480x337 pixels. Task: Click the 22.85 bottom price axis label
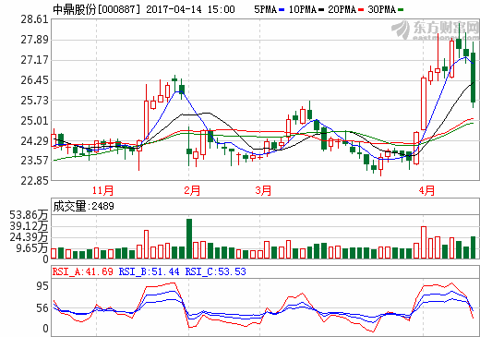(34, 180)
